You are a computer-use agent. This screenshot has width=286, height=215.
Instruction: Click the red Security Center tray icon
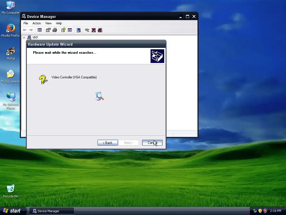[265, 211]
